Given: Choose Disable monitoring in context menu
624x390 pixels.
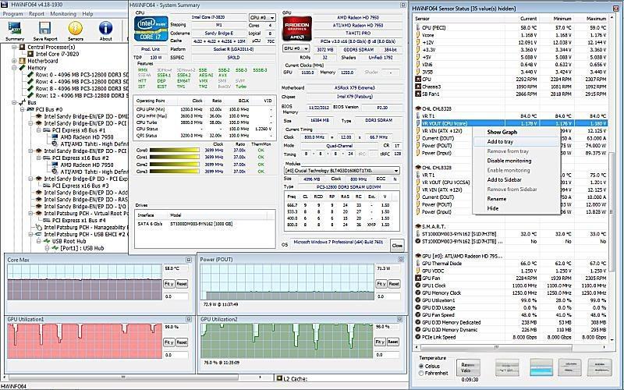Looking at the screenshot, I should [509, 161].
